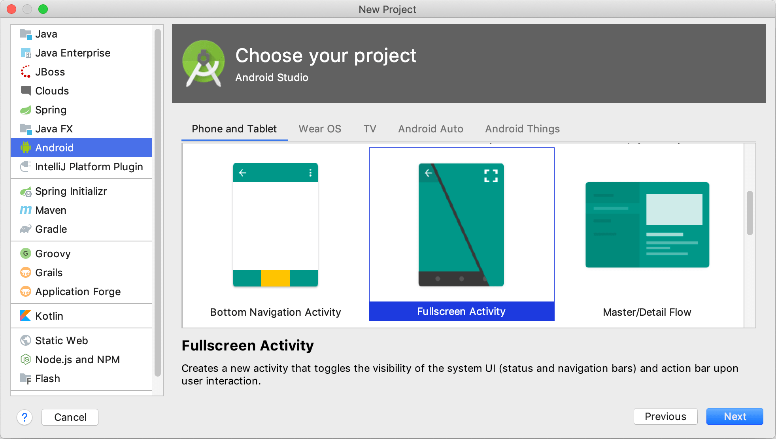Switch to the Wear OS tab

click(320, 129)
